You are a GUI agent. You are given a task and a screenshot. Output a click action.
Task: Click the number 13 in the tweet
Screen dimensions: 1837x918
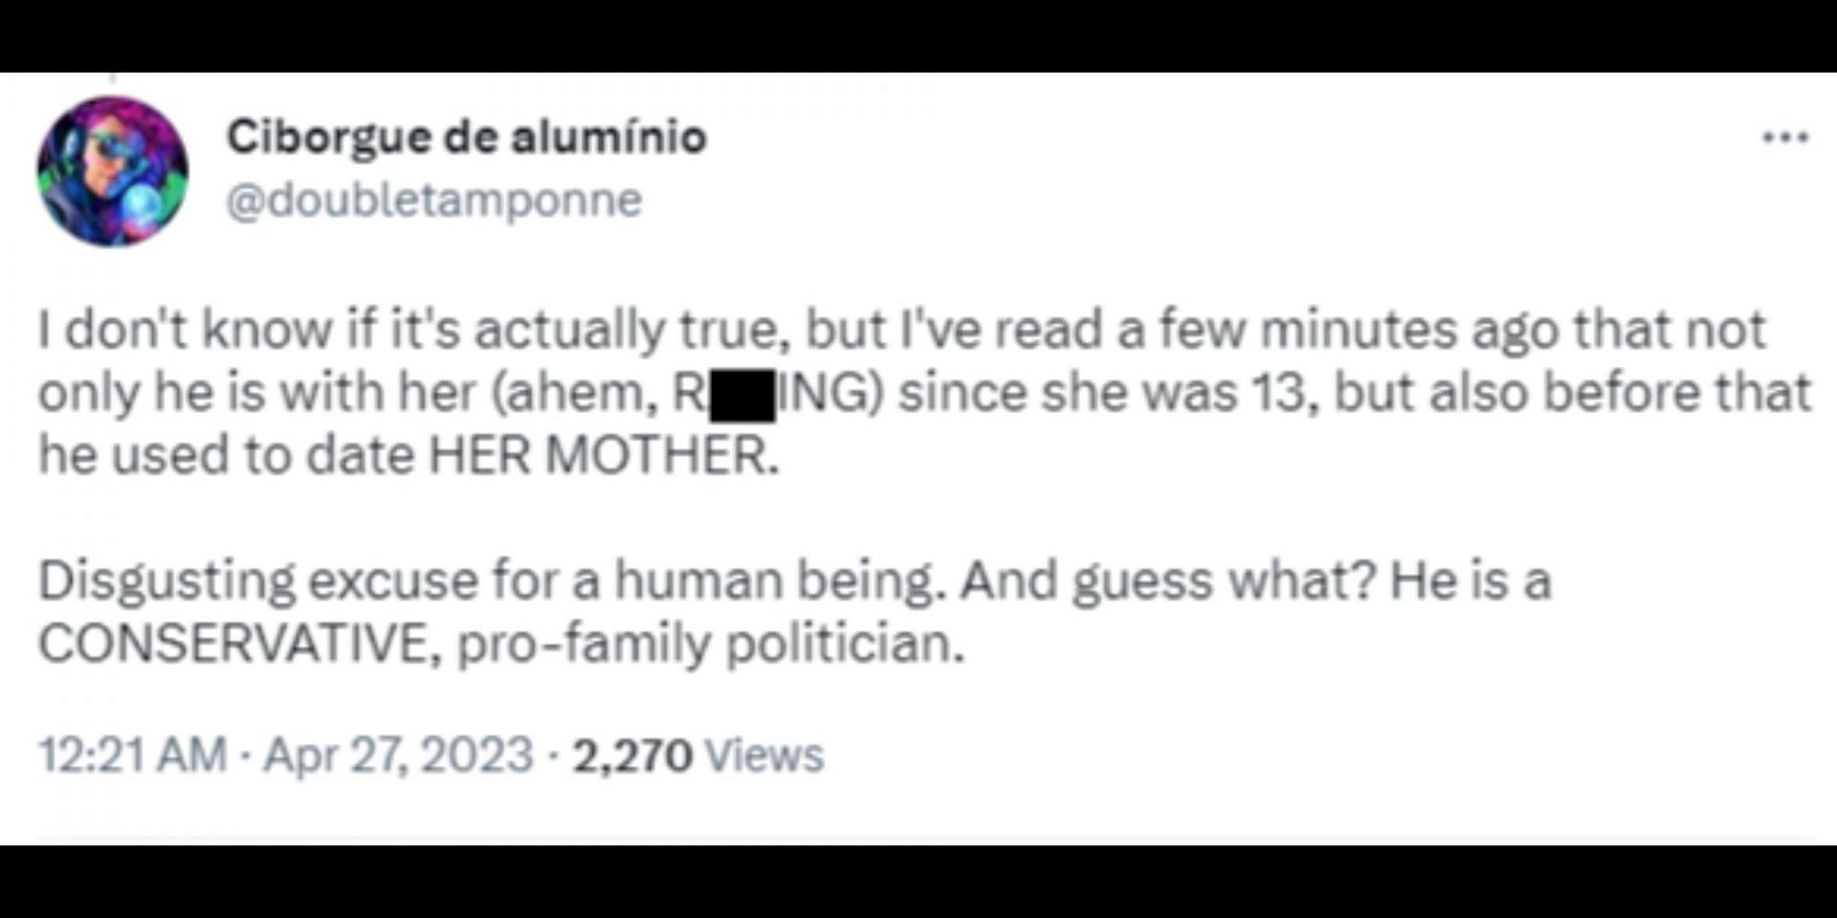[1286, 393]
